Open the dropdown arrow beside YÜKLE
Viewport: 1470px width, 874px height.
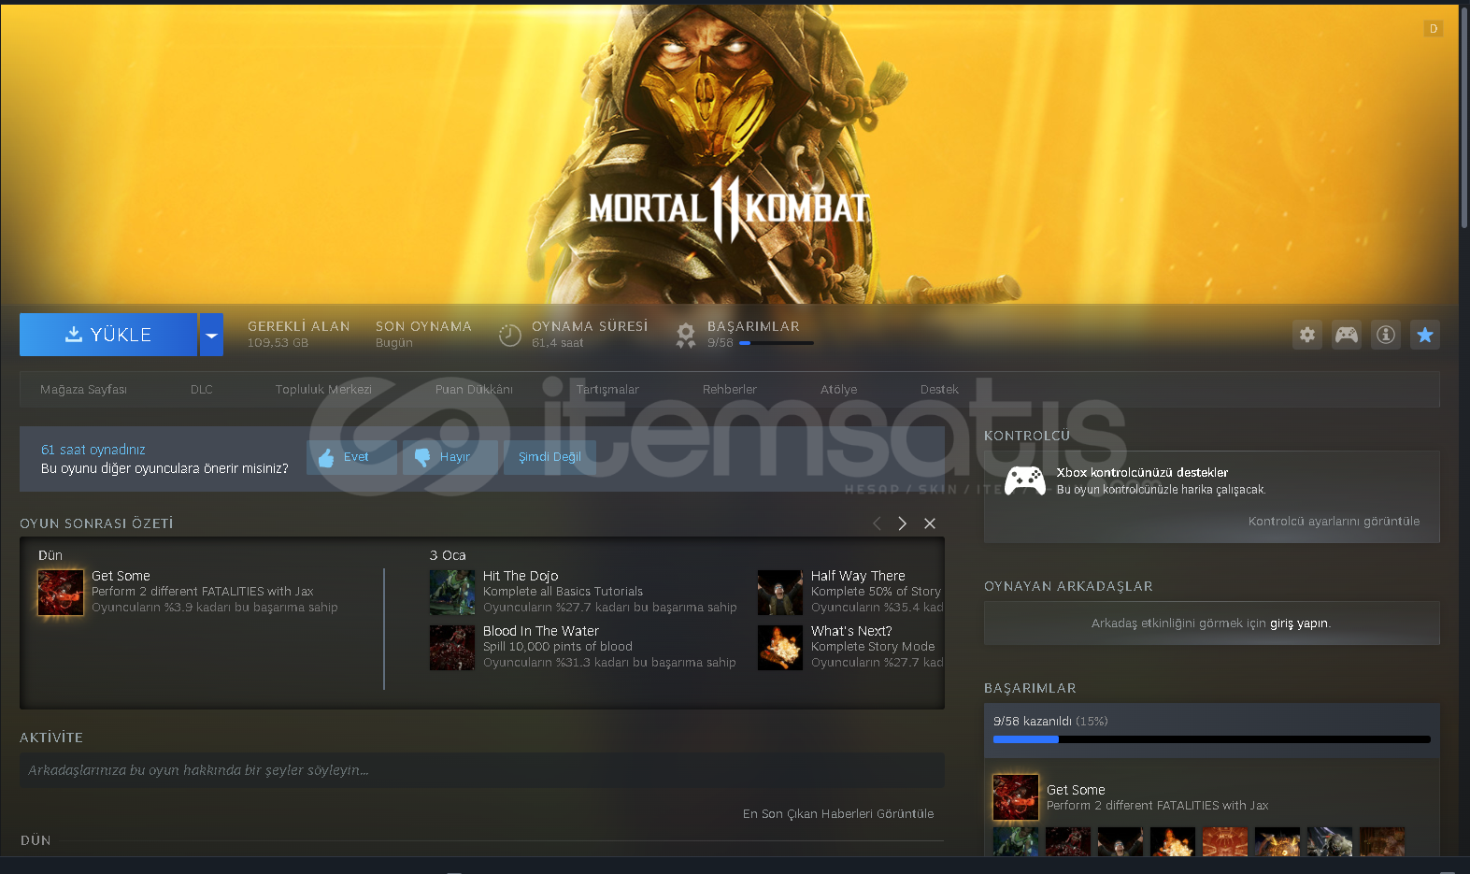click(x=211, y=335)
